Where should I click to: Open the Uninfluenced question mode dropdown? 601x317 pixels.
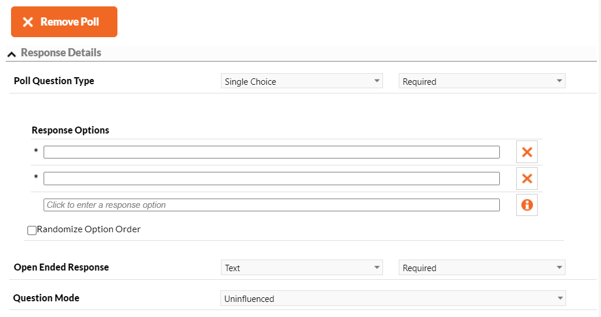(x=393, y=298)
